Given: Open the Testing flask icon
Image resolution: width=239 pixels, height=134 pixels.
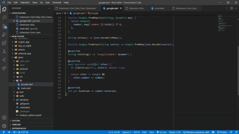Looking at the screenshot, I should pyautogui.click(x=4, y=51).
